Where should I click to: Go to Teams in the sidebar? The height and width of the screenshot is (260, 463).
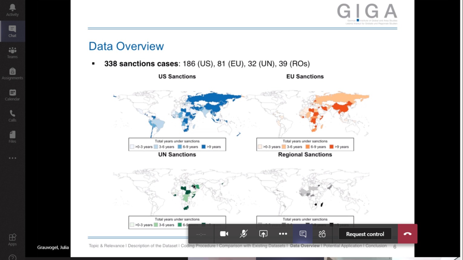tap(12, 53)
